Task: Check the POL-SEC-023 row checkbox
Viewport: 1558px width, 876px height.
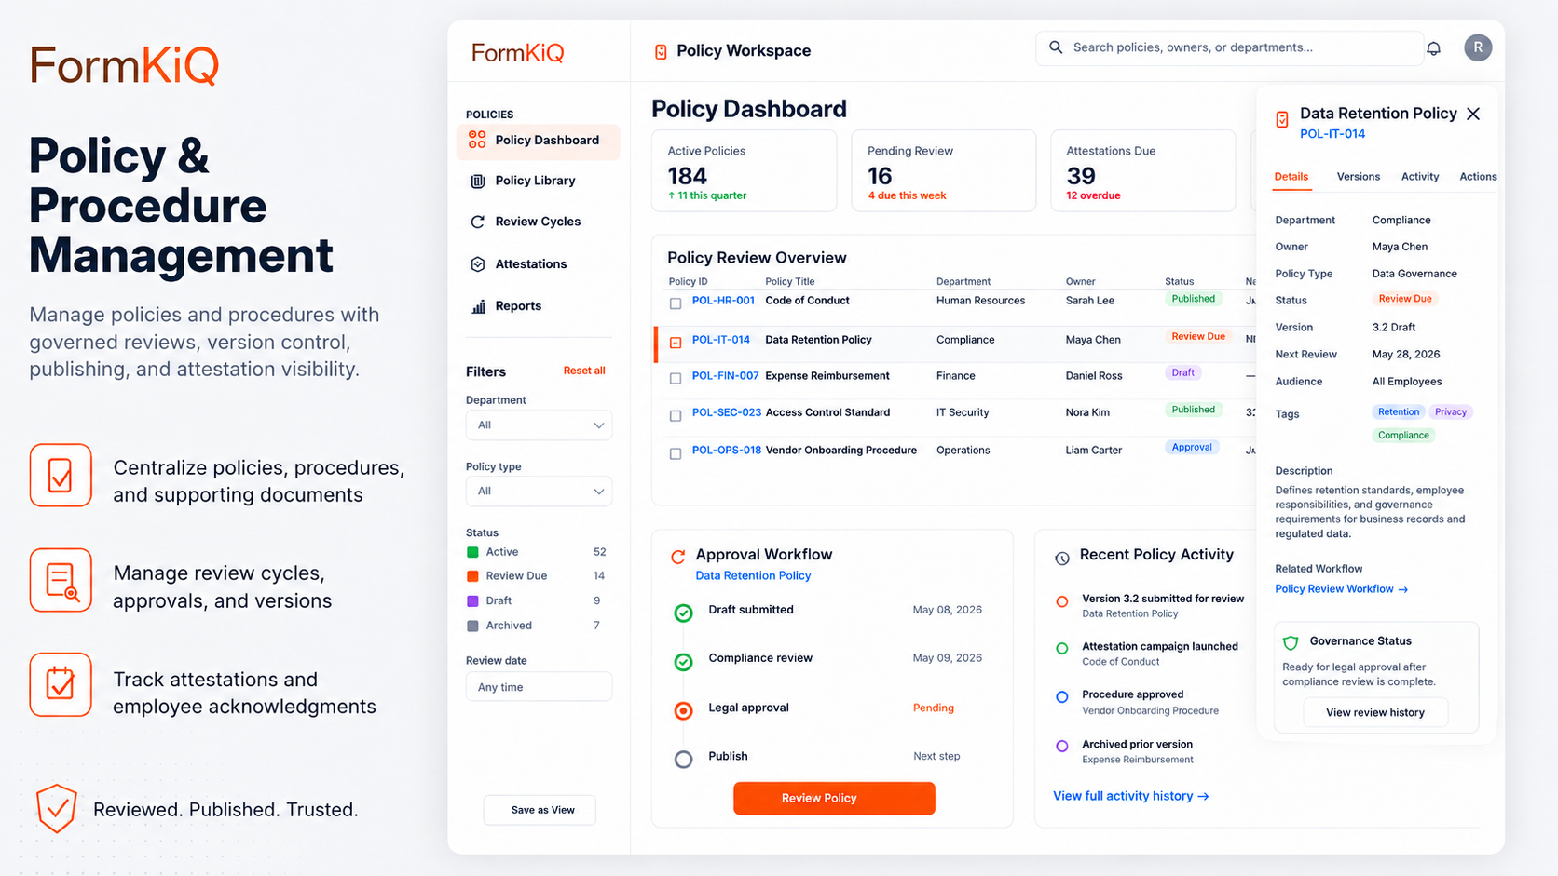Action: pyautogui.click(x=676, y=416)
